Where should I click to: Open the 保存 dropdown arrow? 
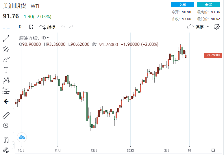[x=208, y=27]
